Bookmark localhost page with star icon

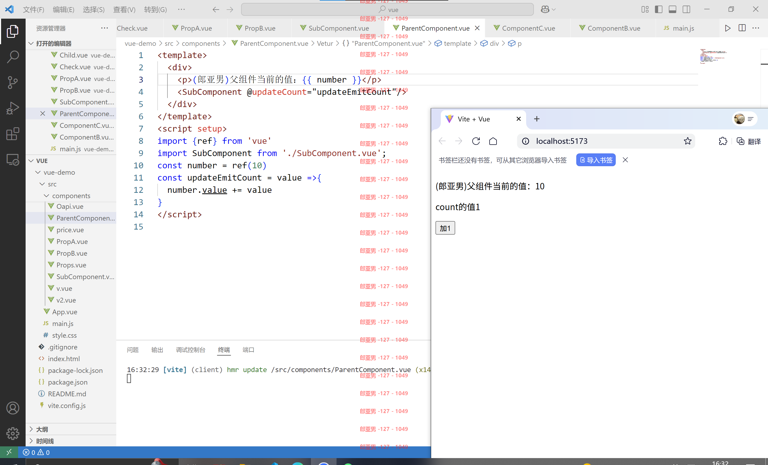[687, 141]
